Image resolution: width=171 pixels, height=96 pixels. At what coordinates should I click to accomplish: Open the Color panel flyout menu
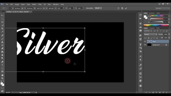point(170,13)
